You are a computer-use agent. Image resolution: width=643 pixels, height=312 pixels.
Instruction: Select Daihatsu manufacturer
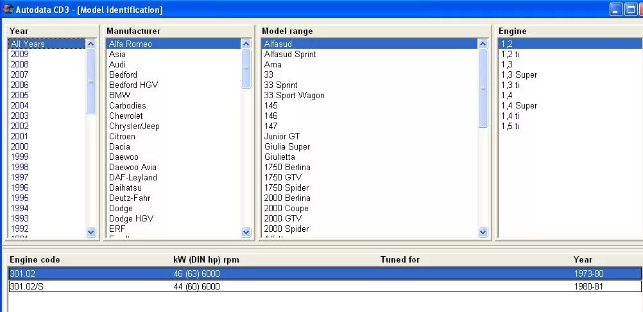(125, 187)
